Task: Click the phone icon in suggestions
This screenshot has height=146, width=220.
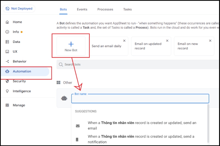Action: click(77, 140)
